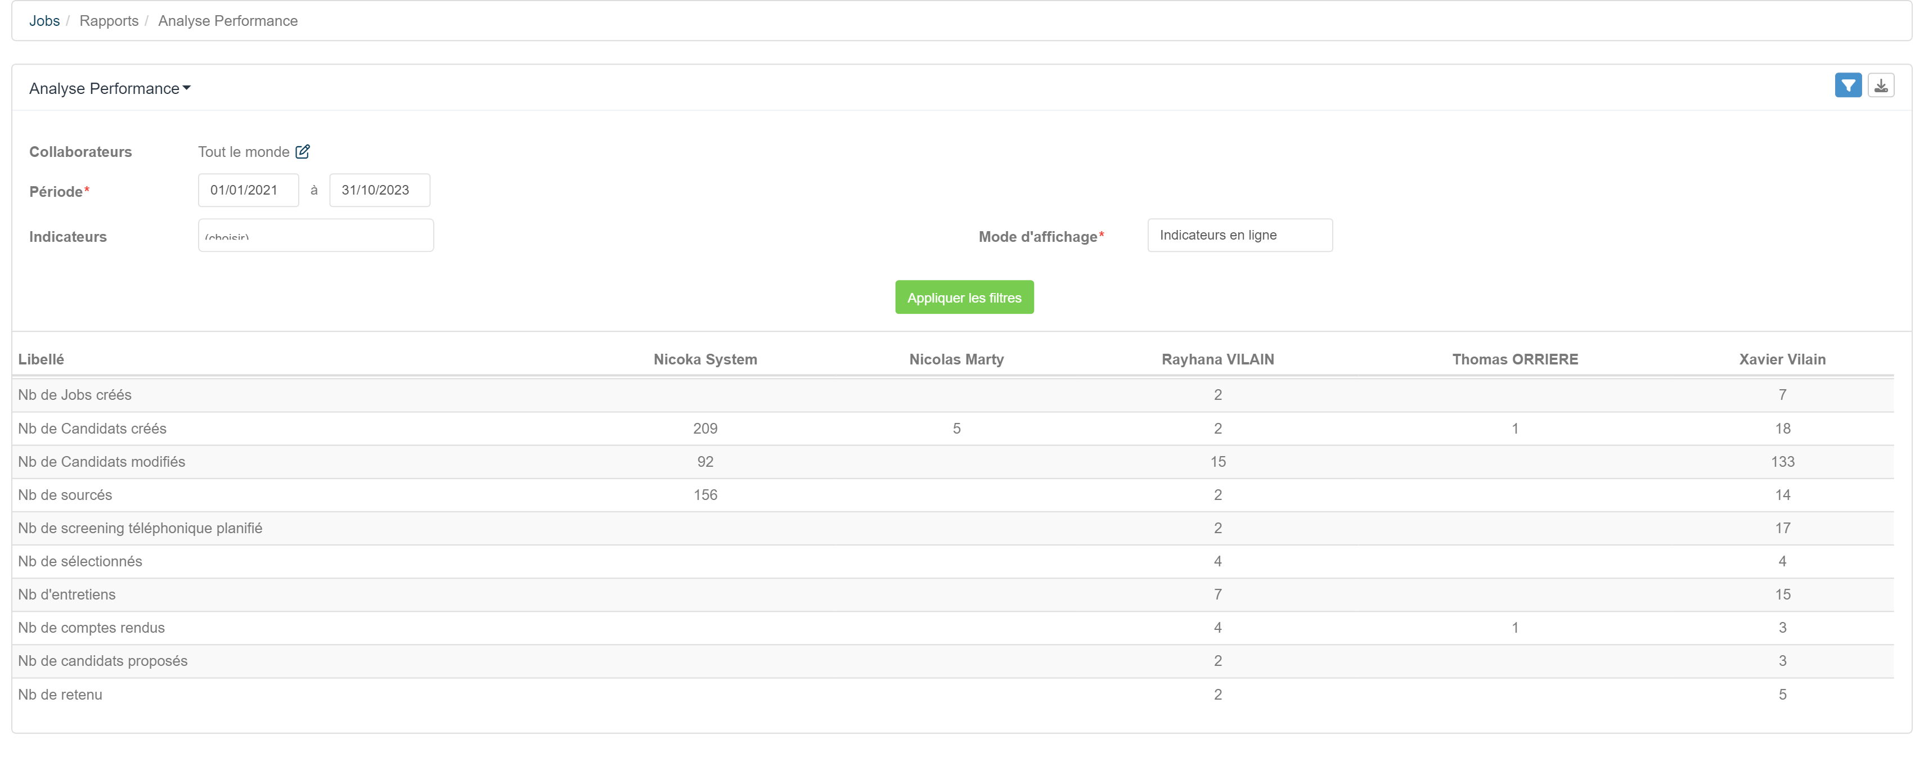Select the Nb de sourcés row label
The height and width of the screenshot is (757, 1924).
click(65, 495)
